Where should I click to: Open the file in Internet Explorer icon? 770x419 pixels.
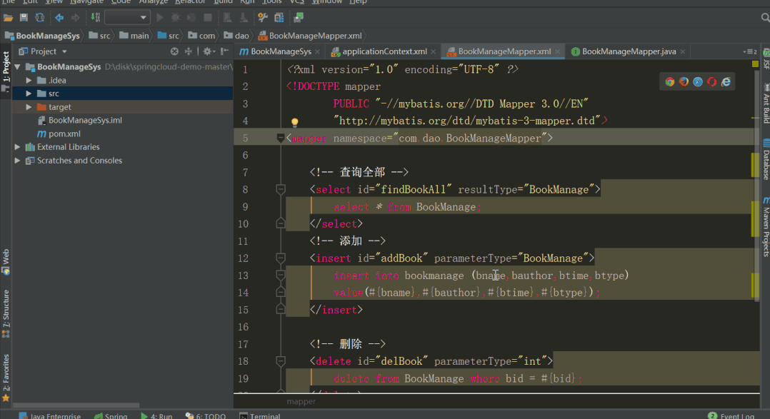726,82
